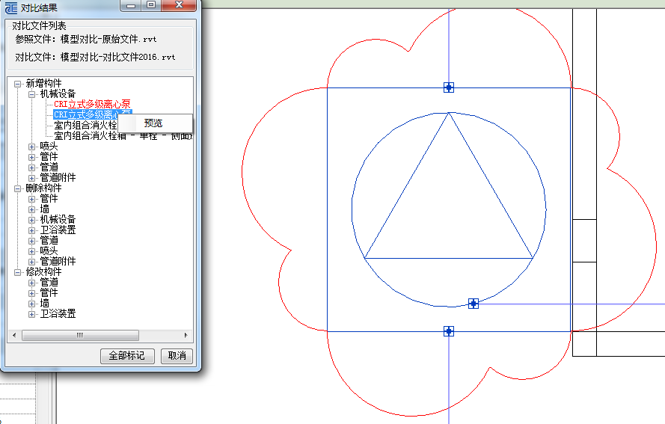Collapse the 删除构件 tree node
The image size is (665, 424).
pyautogui.click(x=17, y=188)
